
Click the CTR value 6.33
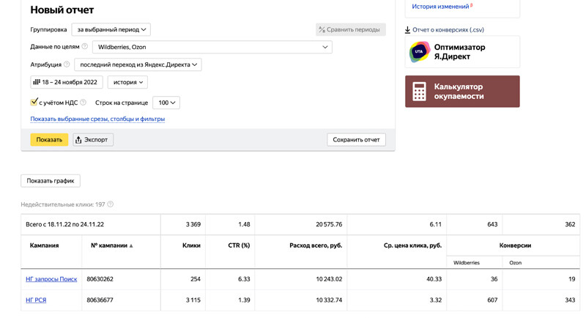244,279
